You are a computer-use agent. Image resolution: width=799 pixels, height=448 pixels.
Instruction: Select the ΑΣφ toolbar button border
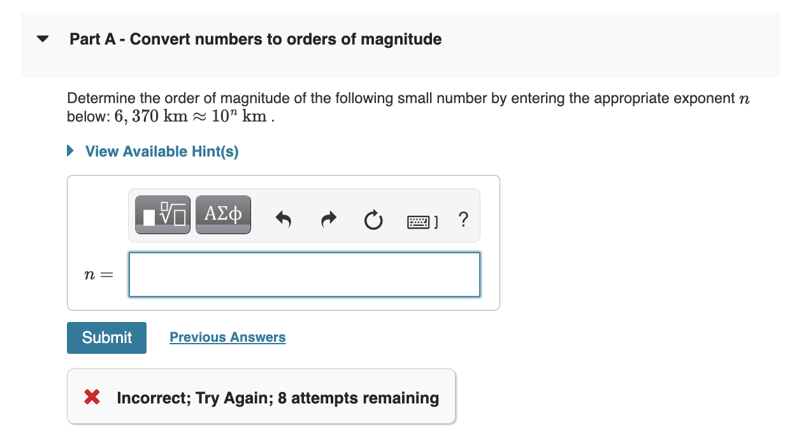[x=222, y=214]
